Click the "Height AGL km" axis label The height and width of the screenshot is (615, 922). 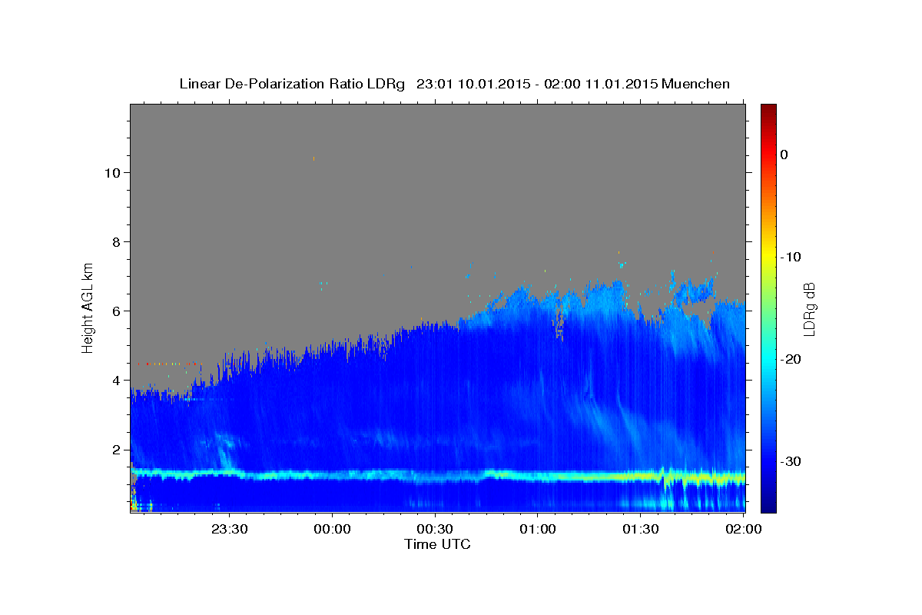click(88, 307)
